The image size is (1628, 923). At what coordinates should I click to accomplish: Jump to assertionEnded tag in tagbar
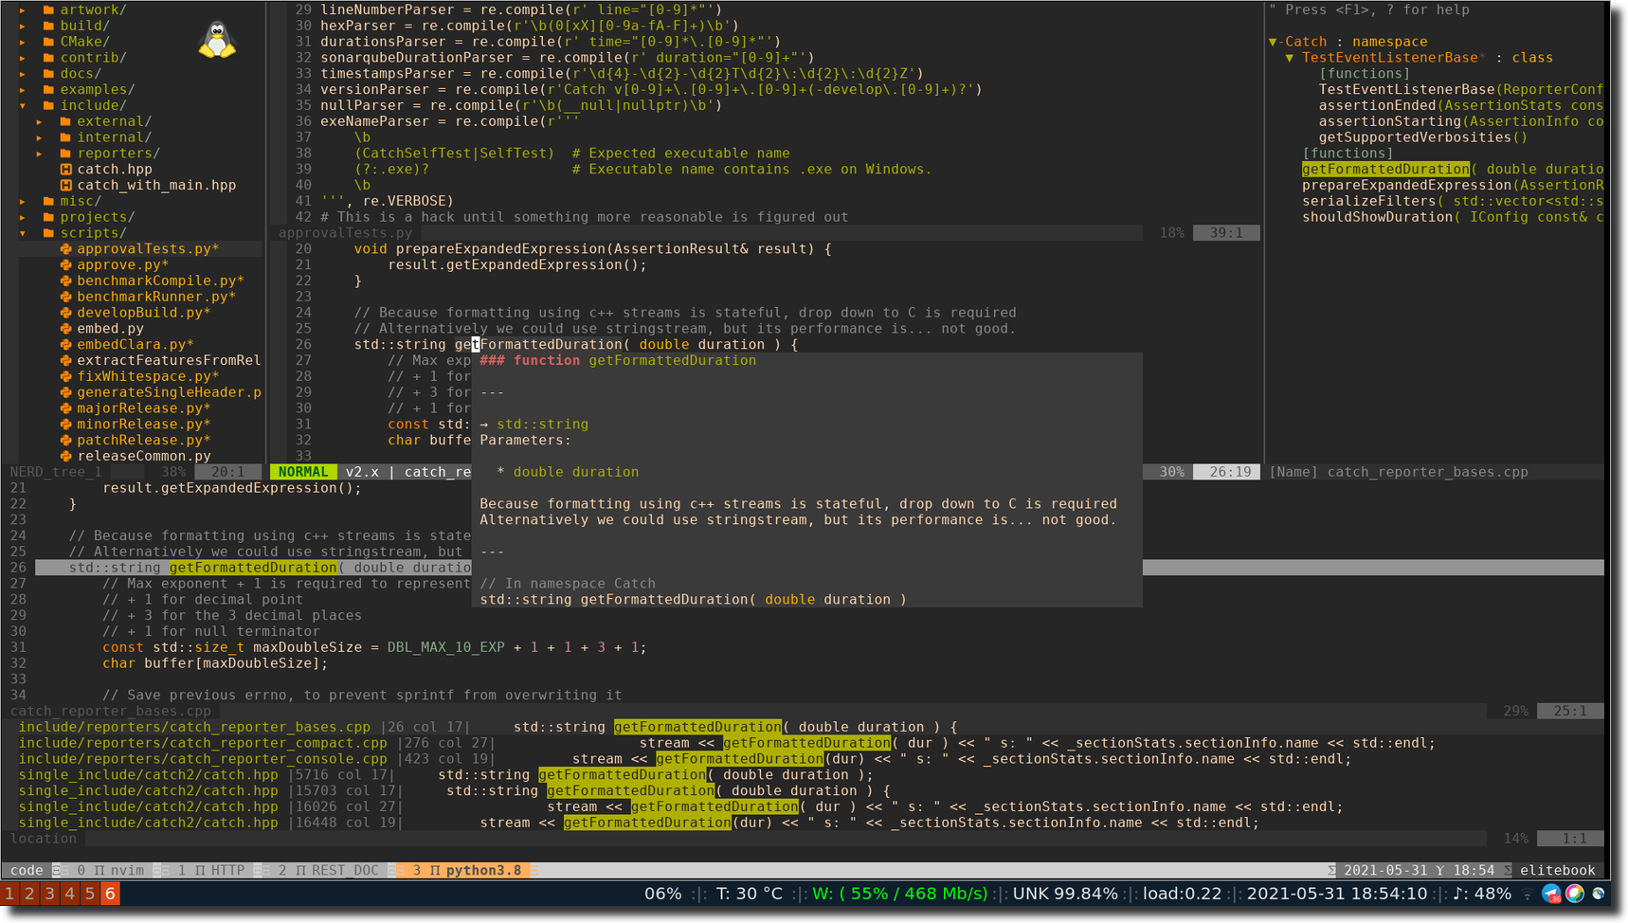pyautogui.click(x=1460, y=105)
